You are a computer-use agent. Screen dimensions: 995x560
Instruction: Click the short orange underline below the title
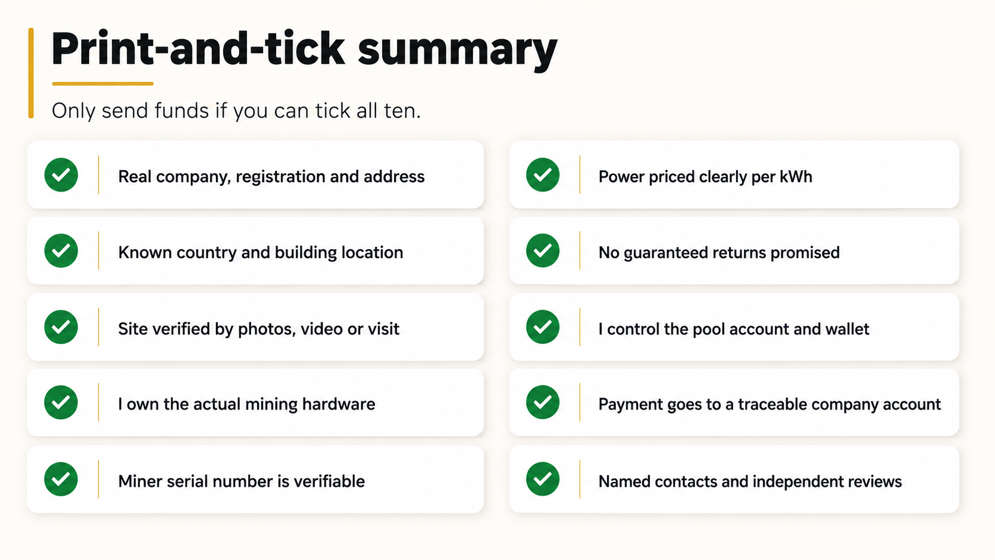pos(103,84)
